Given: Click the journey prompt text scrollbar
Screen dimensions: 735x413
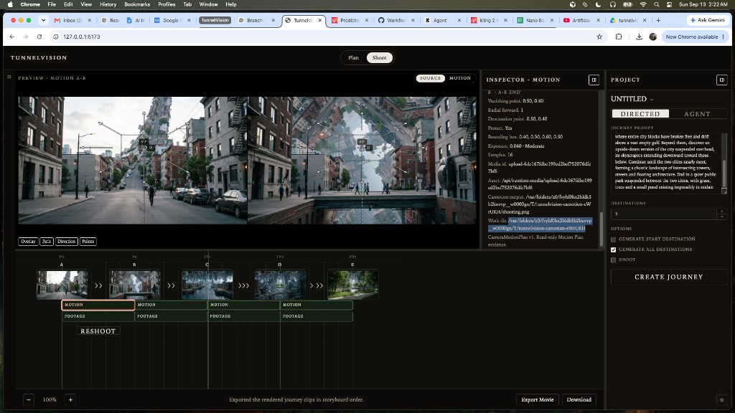Looking at the screenshot, I should (x=724, y=174).
